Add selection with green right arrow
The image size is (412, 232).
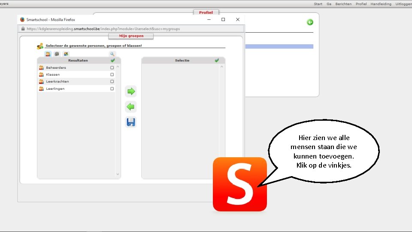pos(130,91)
